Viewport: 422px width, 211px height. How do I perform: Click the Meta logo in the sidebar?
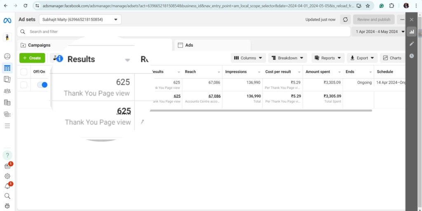7,21
